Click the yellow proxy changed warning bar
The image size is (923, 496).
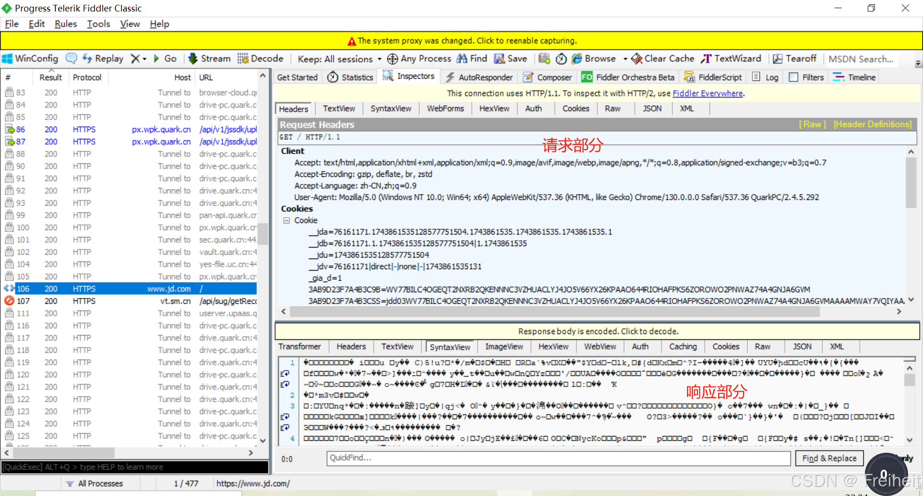pyautogui.click(x=461, y=41)
